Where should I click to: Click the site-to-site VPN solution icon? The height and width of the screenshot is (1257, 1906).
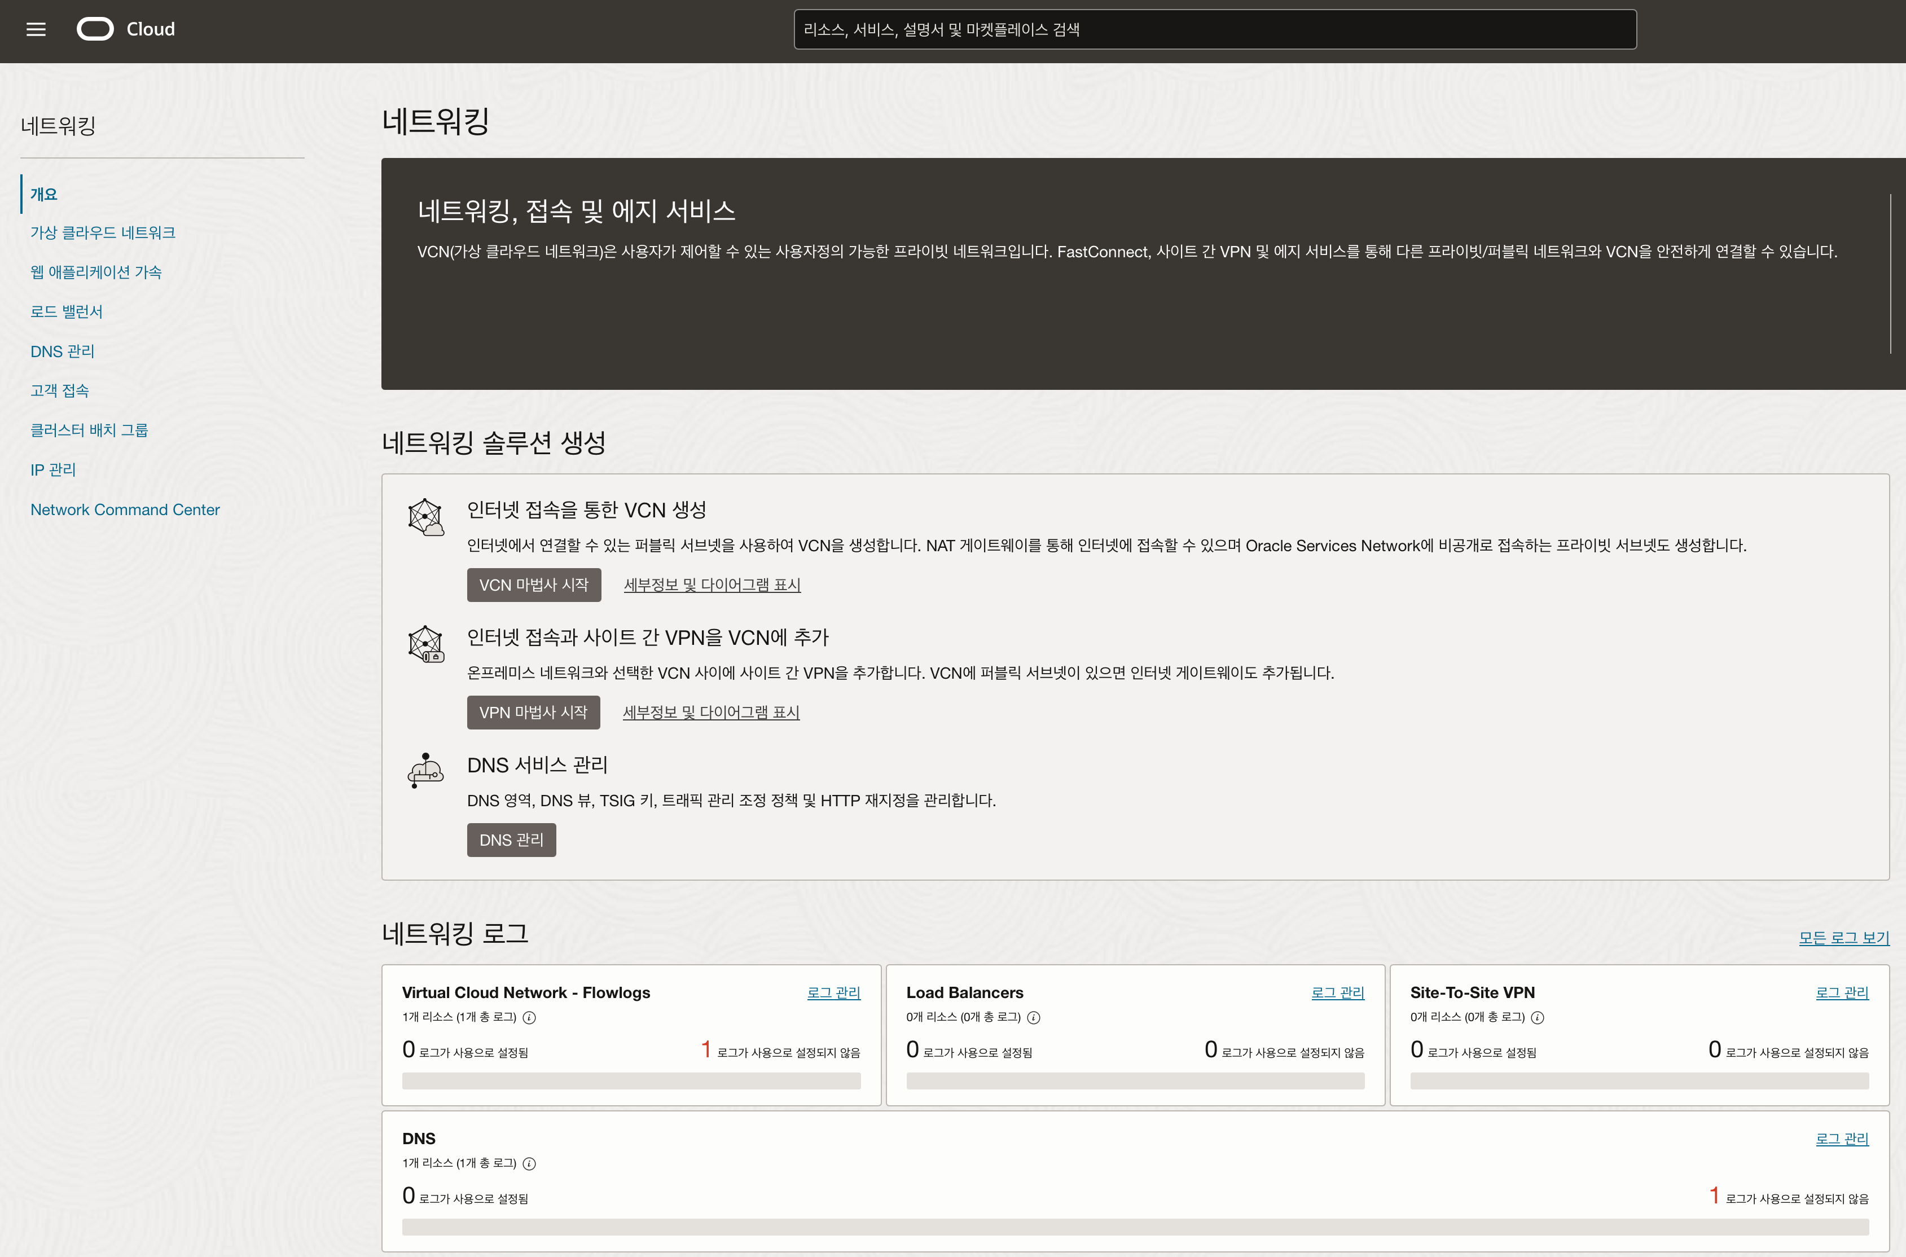[425, 644]
